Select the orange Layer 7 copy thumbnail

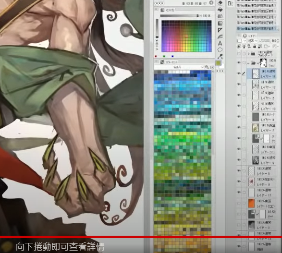click(x=251, y=203)
